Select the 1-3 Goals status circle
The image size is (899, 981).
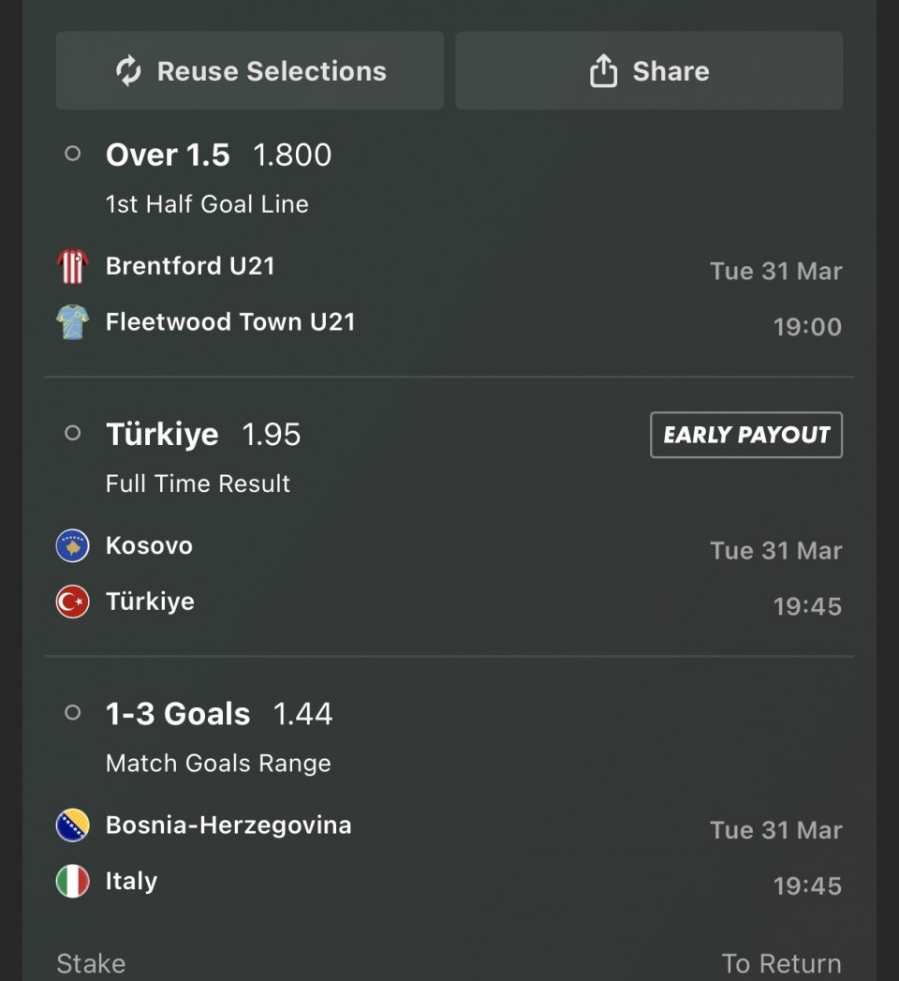(72, 713)
